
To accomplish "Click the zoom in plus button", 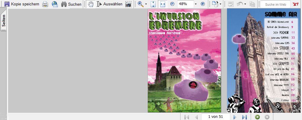I will (x=203, y=4).
